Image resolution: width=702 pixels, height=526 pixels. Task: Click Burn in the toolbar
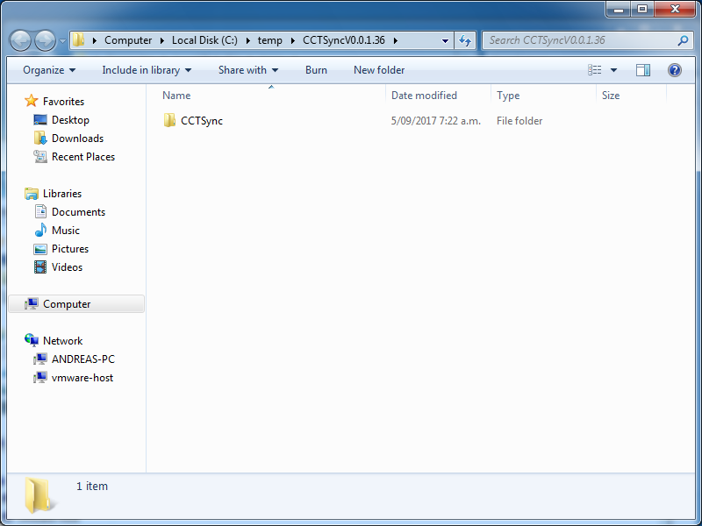pos(316,70)
